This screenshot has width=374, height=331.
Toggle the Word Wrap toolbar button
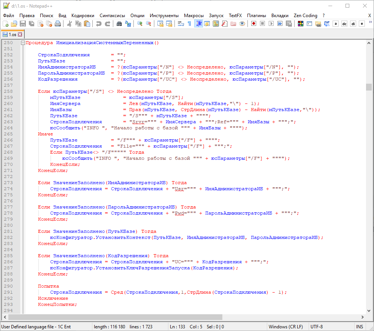181,24
